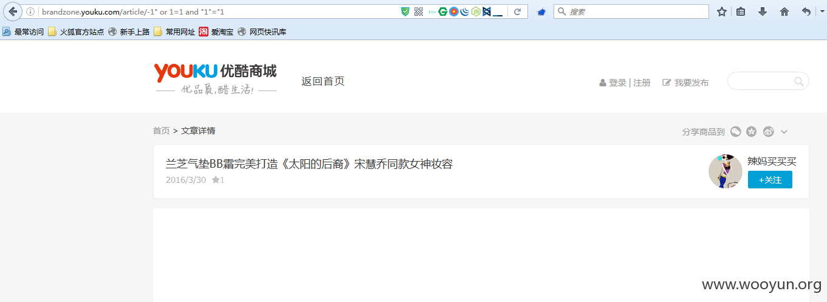Open the downloads arrow icon
Viewport: 827px width, 302px height.
763,12
